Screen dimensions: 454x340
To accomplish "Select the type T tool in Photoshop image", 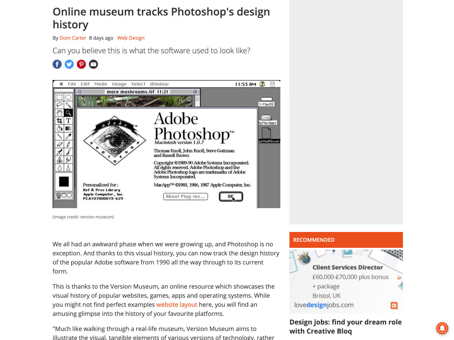I will pyautogui.click(x=68, y=121).
